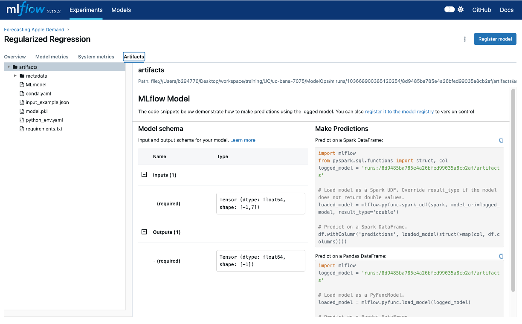Open the three-dot run options menu
Image resolution: width=522 pixels, height=324 pixels.
[x=465, y=39]
